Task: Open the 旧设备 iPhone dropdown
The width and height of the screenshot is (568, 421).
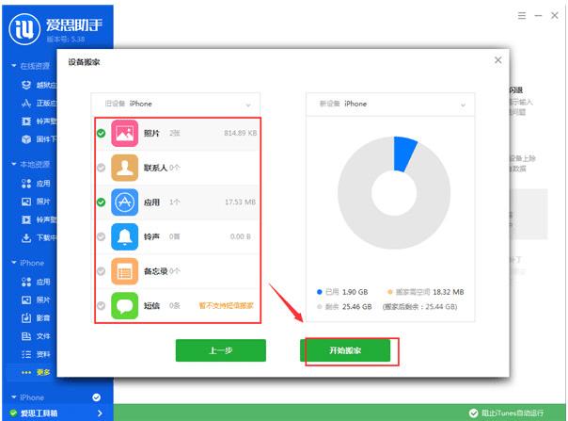Action: coord(175,105)
